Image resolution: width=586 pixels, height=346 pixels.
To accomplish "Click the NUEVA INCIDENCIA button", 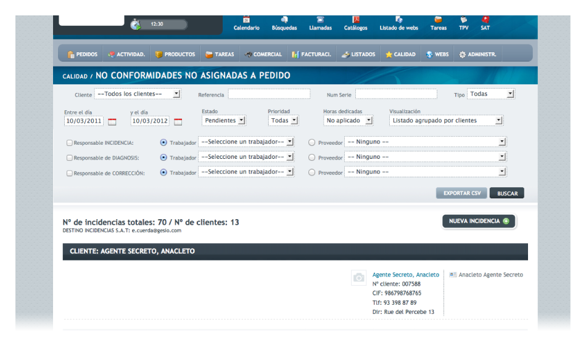I will coord(479,221).
